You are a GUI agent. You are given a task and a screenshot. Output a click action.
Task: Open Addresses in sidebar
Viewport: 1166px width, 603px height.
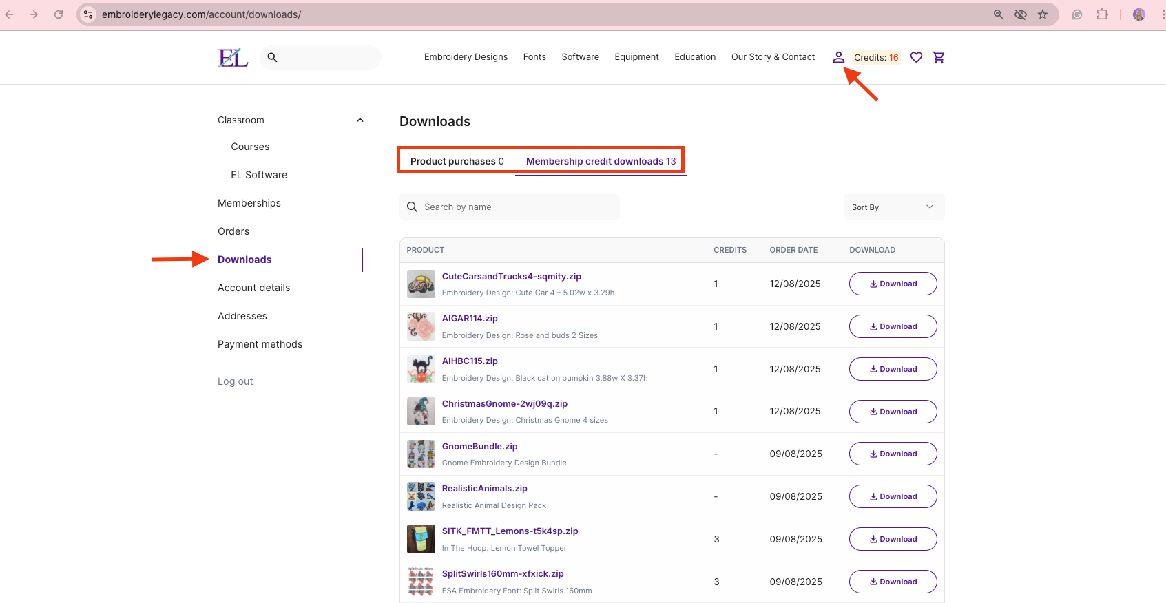(x=242, y=316)
